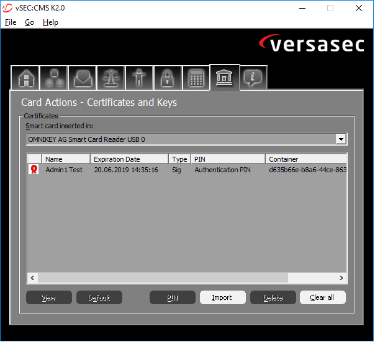Click the View button
Screen dimensions: 375x342
49,298
